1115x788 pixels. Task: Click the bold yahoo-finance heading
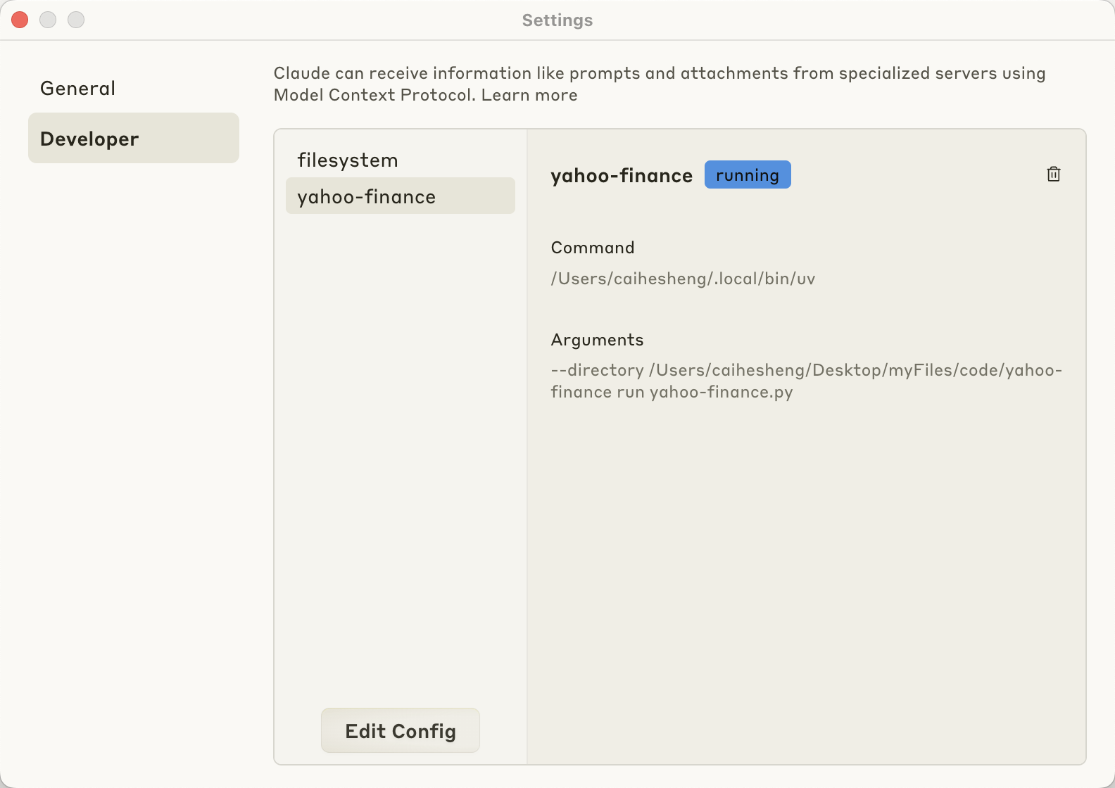621,176
